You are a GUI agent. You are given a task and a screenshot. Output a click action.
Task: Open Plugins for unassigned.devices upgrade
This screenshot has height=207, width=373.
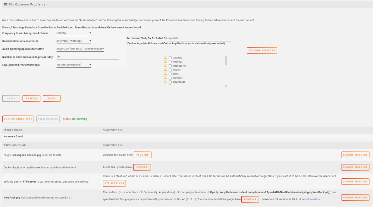[x=142, y=155]
